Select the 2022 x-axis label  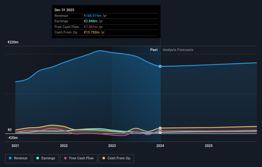(64, 146)
